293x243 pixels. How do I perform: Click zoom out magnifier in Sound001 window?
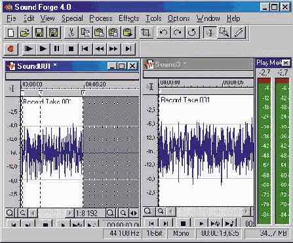click(22, 213)
